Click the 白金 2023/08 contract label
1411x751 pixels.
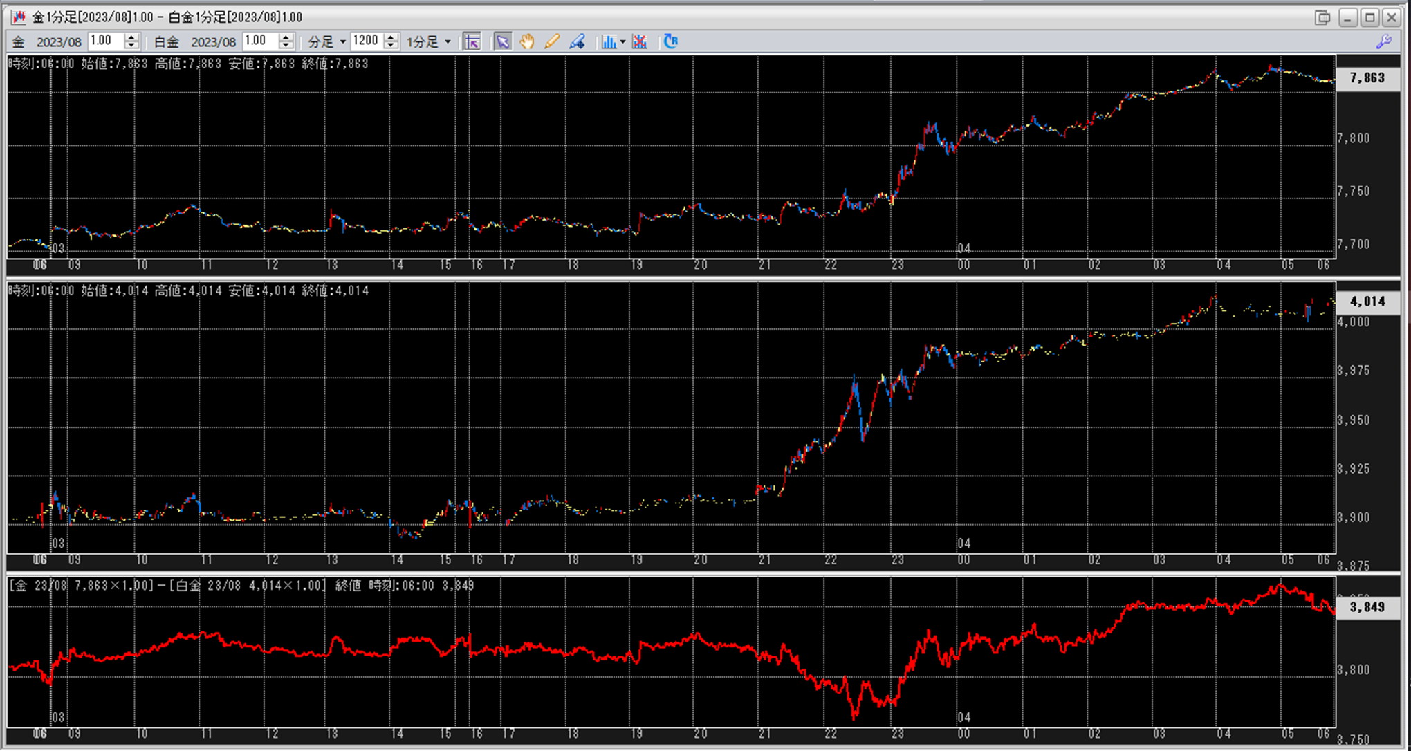point(212,42)
